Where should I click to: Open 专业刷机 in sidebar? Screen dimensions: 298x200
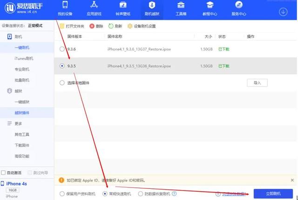point(22,69)
